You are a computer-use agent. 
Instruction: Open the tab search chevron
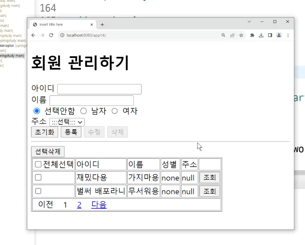coord(249,22)
